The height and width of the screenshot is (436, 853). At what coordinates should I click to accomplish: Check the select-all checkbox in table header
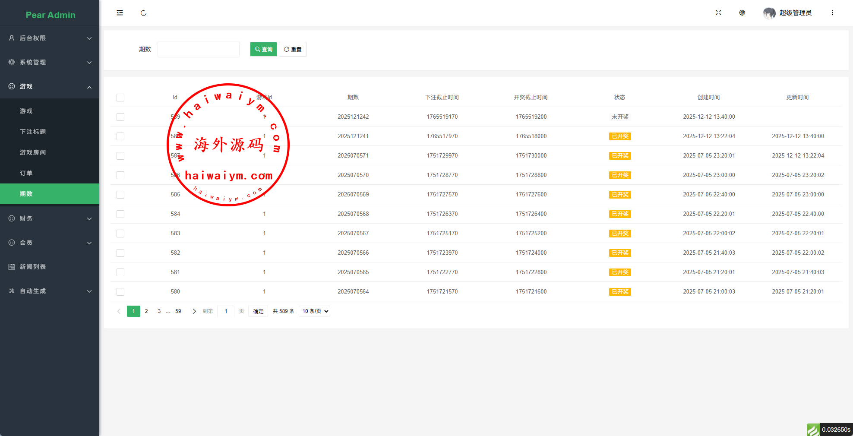pos(120,98)
